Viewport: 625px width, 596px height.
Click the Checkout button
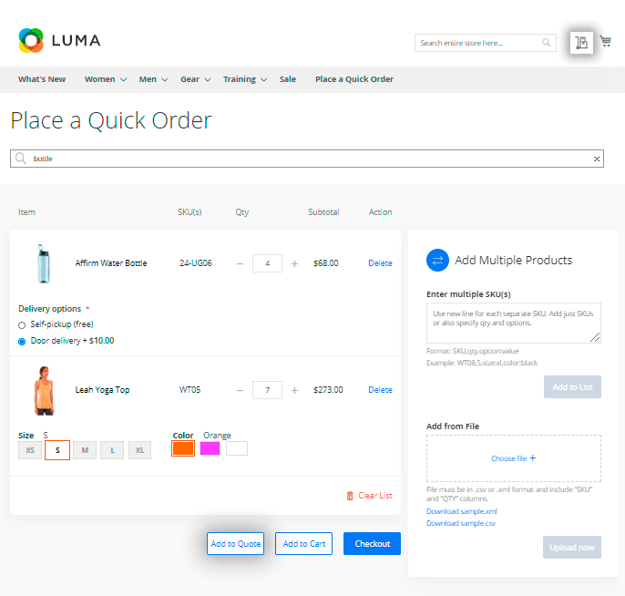pos(372,543)
